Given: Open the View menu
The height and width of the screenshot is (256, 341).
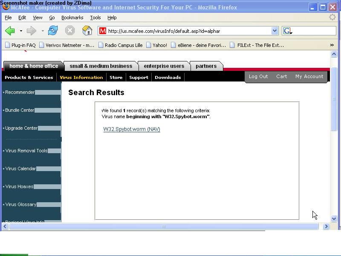Looking at the screenshot, I should [38, 17].
